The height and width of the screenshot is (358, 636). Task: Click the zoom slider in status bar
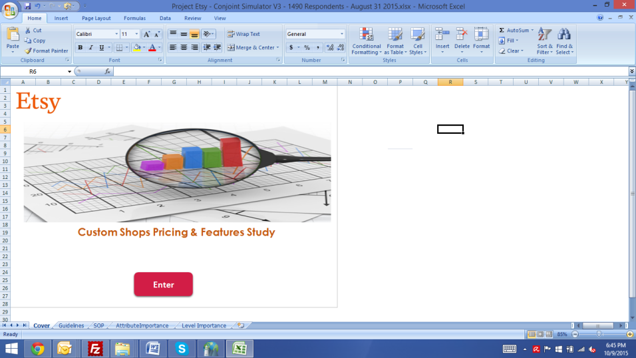599,334
